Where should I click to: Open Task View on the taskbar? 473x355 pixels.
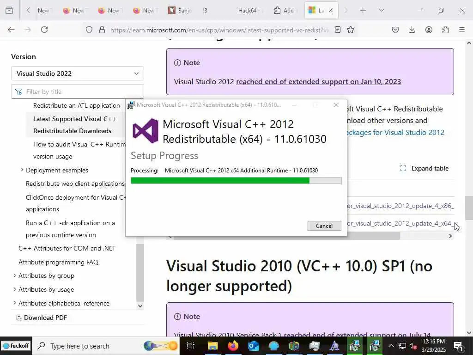(191, 346)
